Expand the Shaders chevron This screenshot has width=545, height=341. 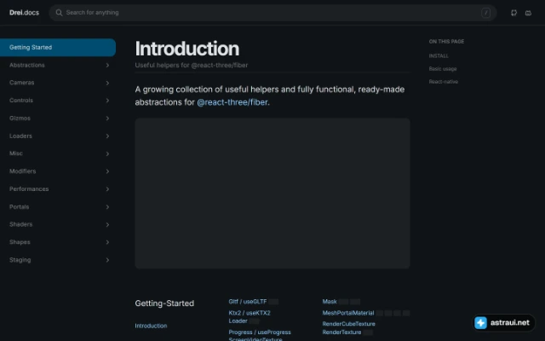point(107,224)
